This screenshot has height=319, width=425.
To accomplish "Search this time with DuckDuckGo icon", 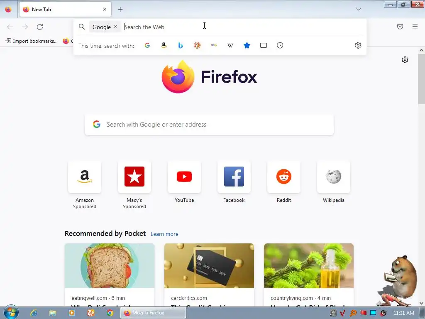I will tap(197, 45).
